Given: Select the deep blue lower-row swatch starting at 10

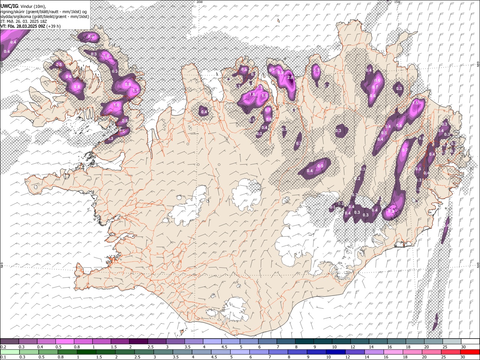Looking at the screenshot, I should click(336, 352).
